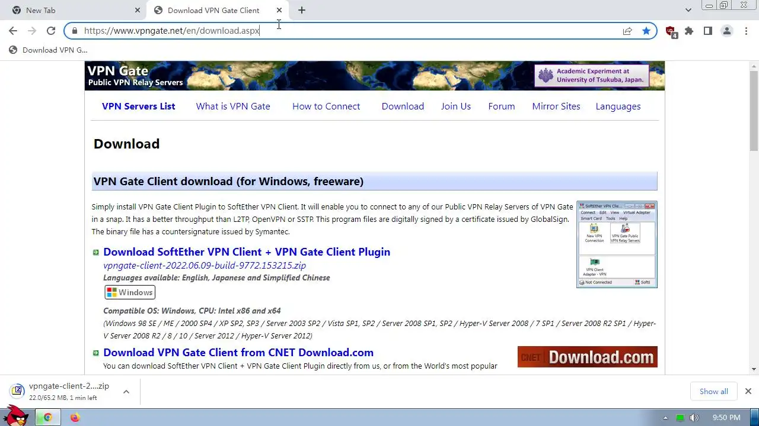Click the SoftEther VPN Client screenshot thumbnail
This screenshot has height=426, width=759.
click(617, 244)
